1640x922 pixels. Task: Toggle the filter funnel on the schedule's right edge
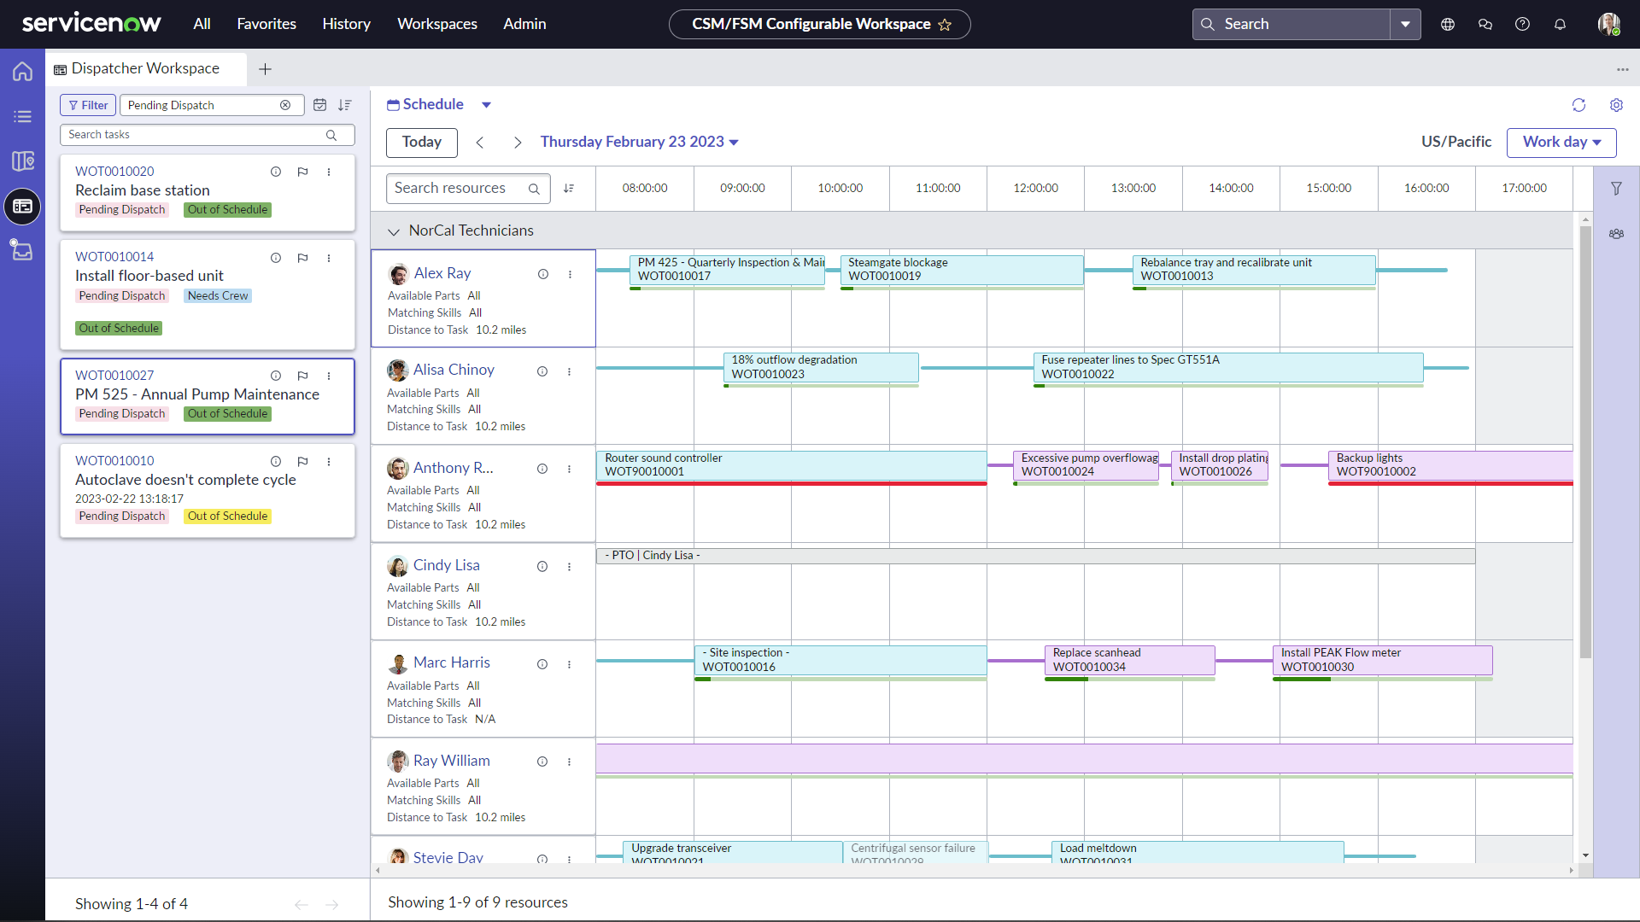pyautogui.click(x=1617, y=188)
